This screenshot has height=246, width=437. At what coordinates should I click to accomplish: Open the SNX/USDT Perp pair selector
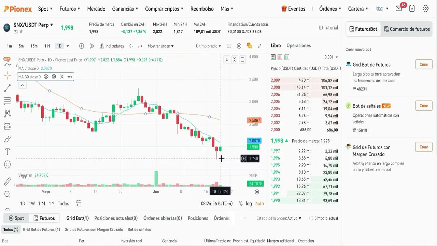click(x=33, y=25)
